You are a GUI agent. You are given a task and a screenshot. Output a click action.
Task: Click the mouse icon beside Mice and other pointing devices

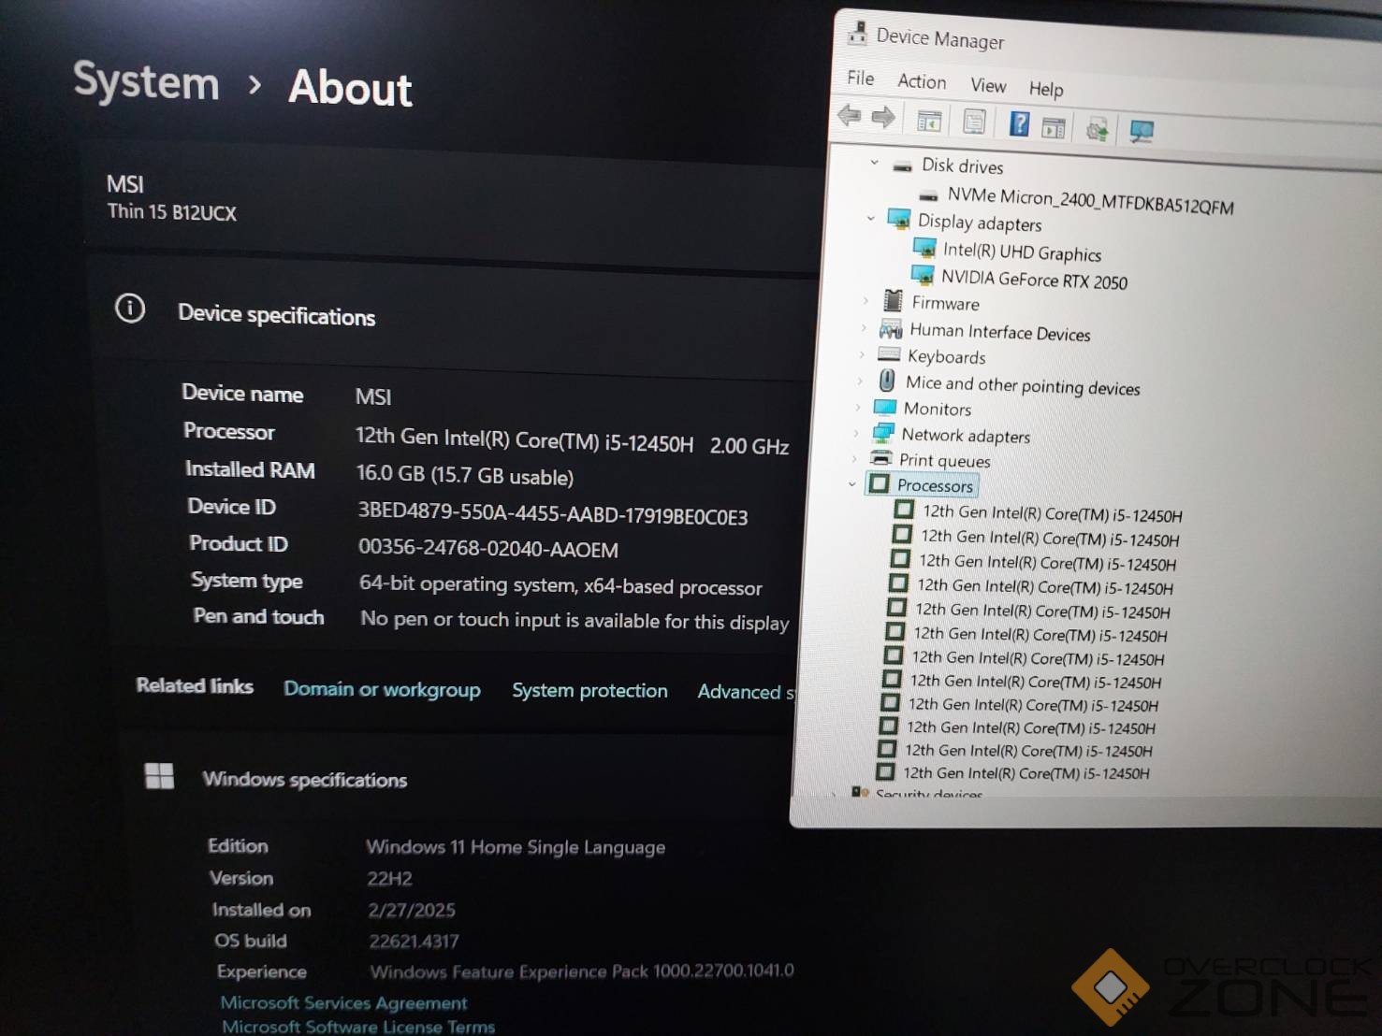click(x=886, y=380)
